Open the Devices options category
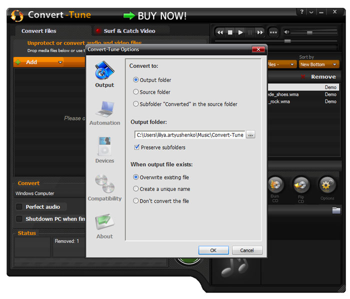Screen dimensions: 350x299 pyautogui.click(x=104, y=150)
